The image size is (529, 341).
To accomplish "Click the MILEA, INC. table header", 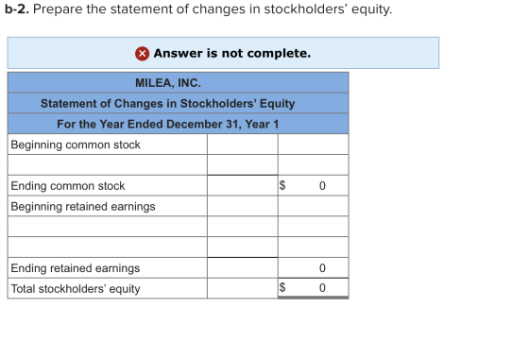I will tap(179, 82).
